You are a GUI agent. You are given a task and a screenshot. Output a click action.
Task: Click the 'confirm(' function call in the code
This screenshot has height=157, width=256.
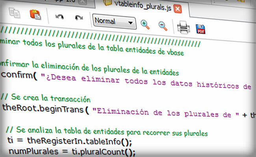tap(19, 75)
